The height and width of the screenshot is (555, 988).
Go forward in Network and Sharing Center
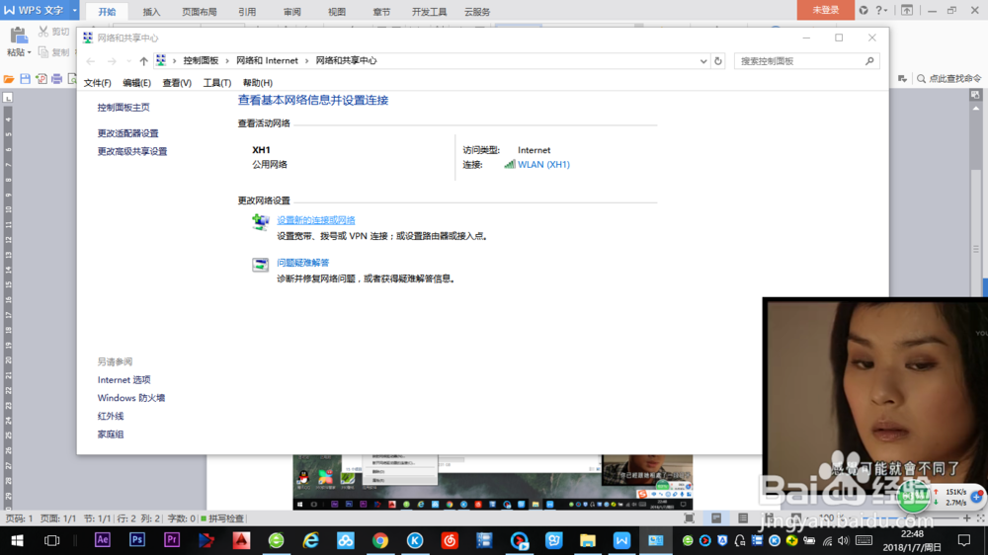(x=112, y=61)
